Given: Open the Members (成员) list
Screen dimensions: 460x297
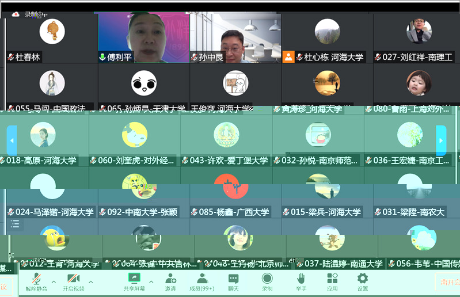Looking at the screenshot, I should tap(202, 280).
